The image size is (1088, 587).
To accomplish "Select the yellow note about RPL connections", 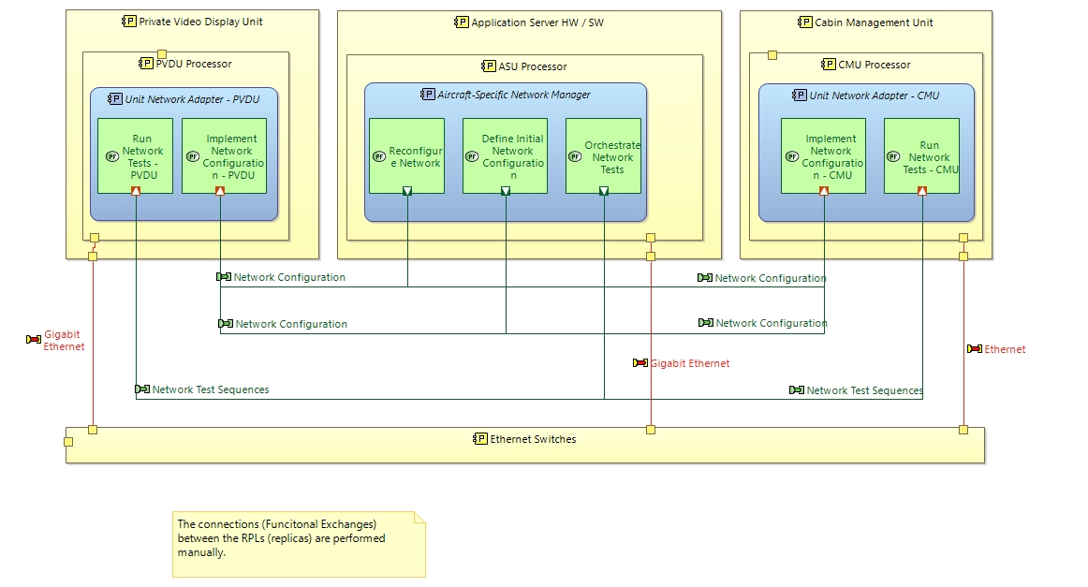I will [x=299, y=543].
